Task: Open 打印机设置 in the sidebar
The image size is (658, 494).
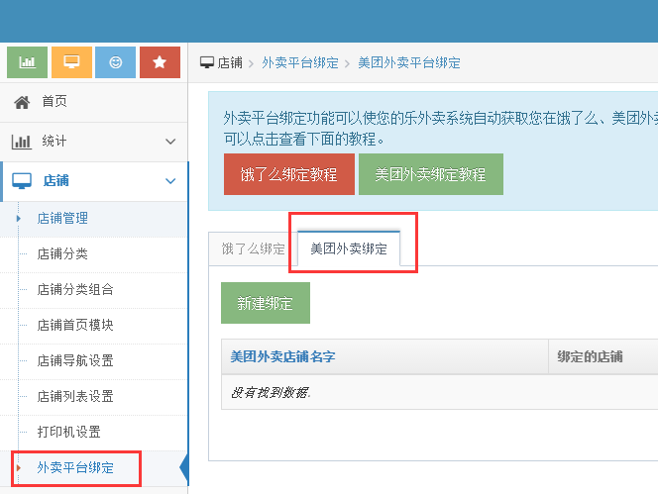Action: (68, 432)
